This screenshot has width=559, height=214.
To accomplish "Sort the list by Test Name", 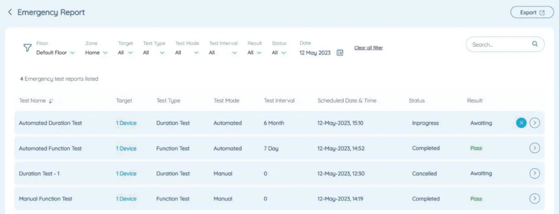I will pos(51,101).
